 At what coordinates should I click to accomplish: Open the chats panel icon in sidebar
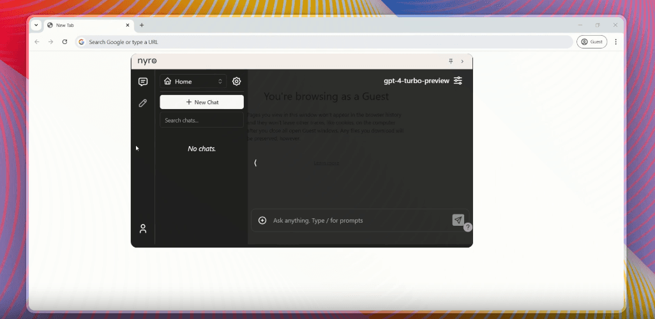tap(143, 82)
